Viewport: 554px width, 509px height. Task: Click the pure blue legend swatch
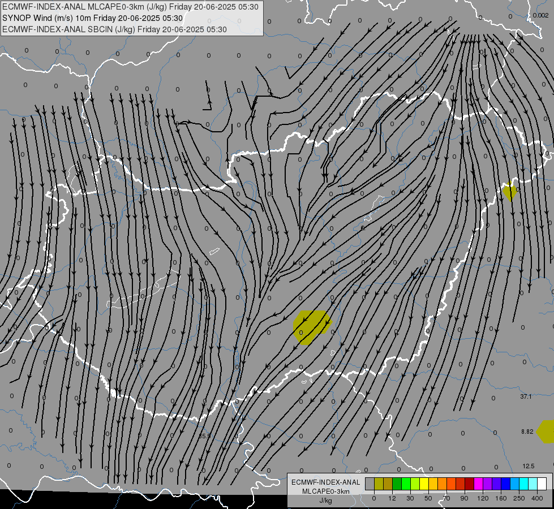[x=505, y=484]
